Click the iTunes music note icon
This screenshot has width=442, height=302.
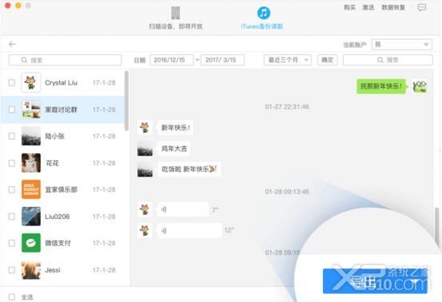(x=264, y=13)
